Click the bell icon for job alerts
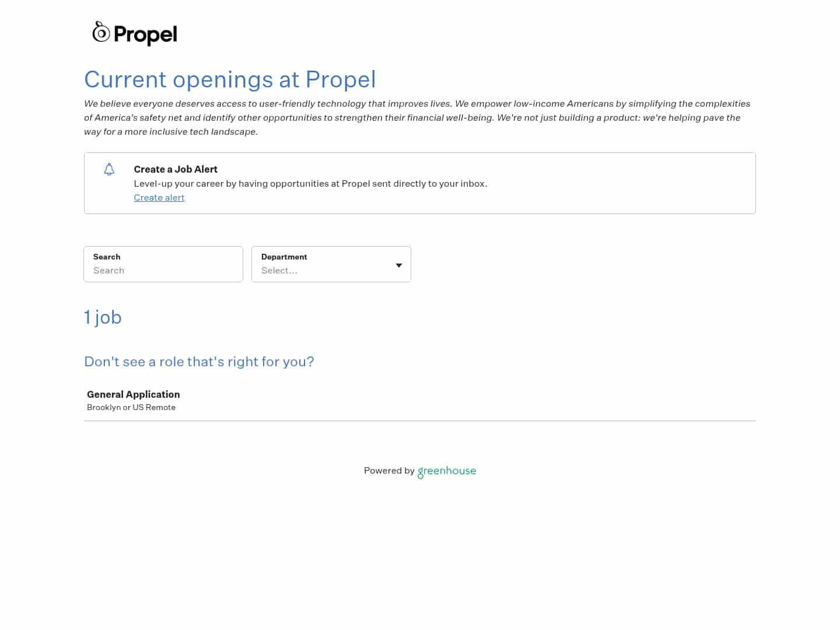This screenshot has height=630, width=840. point(109,170)
